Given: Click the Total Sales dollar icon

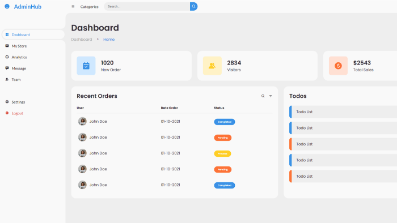Looking at the screenshot, I should pyautogui.click(x=338, y=66).
